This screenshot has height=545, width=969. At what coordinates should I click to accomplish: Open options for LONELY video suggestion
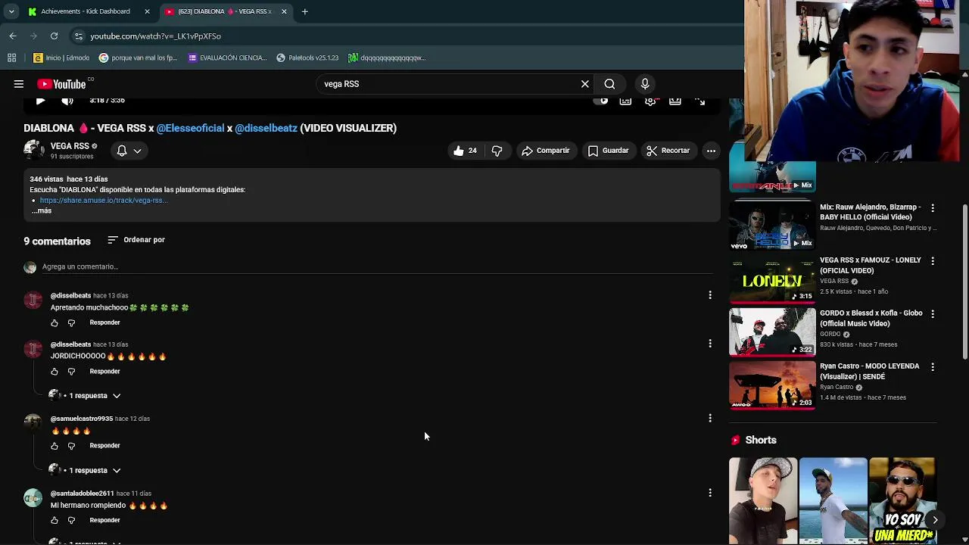[x=933, y=260]
